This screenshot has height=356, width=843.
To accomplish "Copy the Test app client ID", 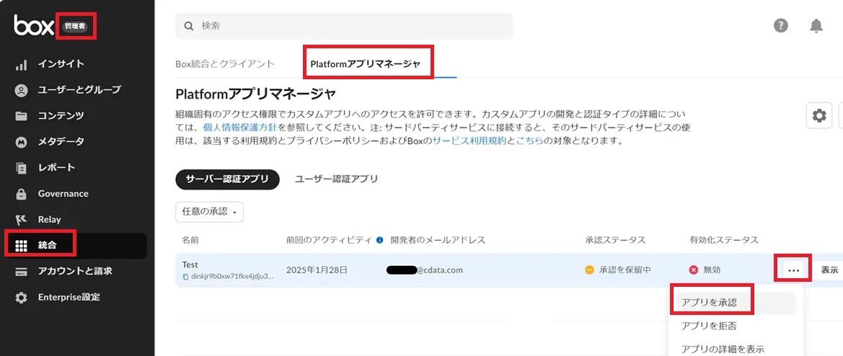I will [x=185, y=276].
